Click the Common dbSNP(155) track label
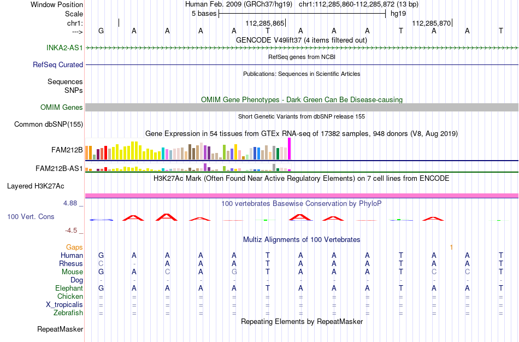519x342 pixels. coord(49,124)
